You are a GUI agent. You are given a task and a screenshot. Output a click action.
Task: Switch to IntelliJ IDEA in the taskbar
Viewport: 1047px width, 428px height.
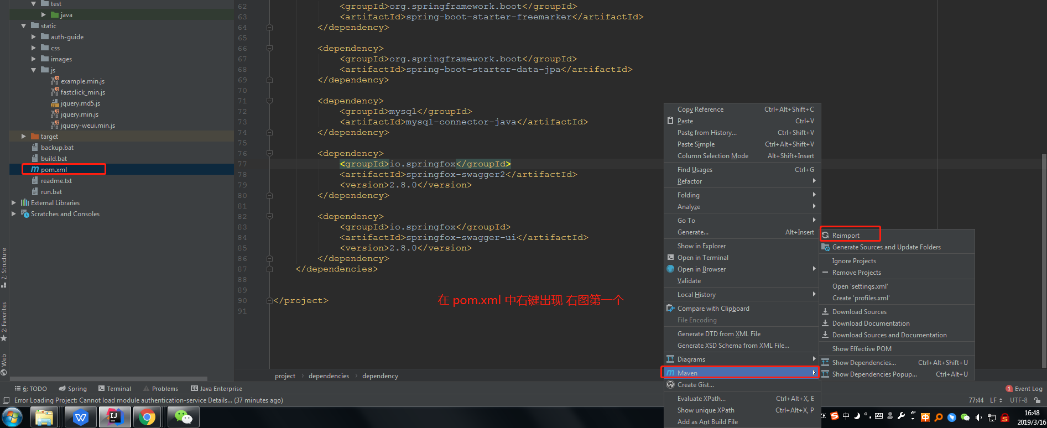114,417
